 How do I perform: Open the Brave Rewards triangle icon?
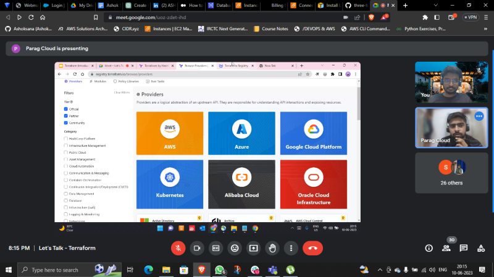384,17
